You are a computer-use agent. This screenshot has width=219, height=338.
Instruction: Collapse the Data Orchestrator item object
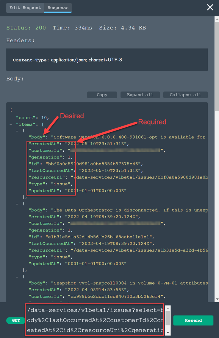pos(17,204)
